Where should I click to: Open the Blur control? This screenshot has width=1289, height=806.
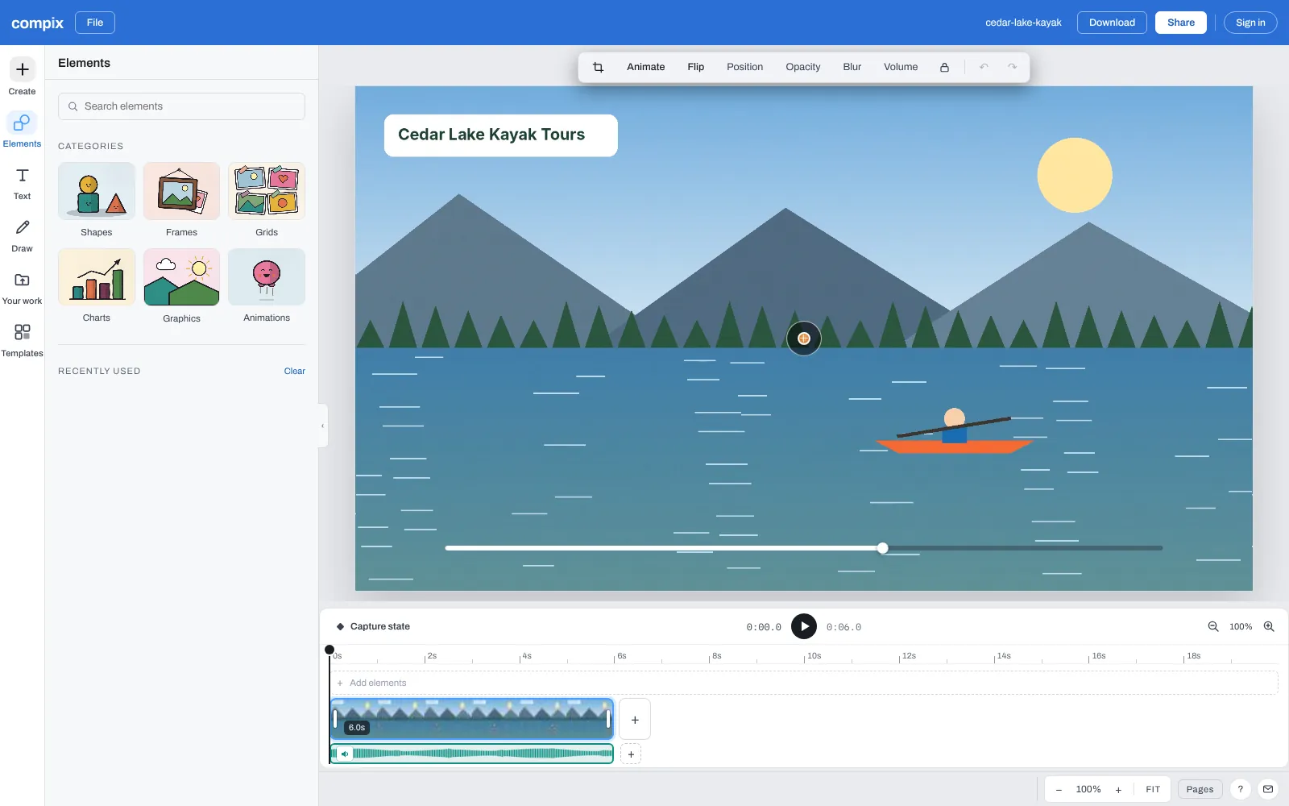coord(852,67)
